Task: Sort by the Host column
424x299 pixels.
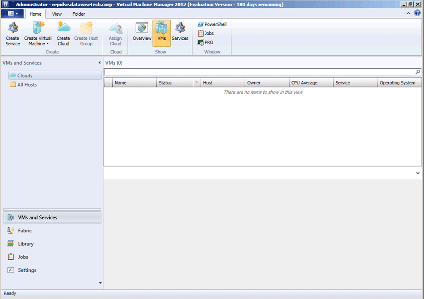Action: (x=222, y=83)
